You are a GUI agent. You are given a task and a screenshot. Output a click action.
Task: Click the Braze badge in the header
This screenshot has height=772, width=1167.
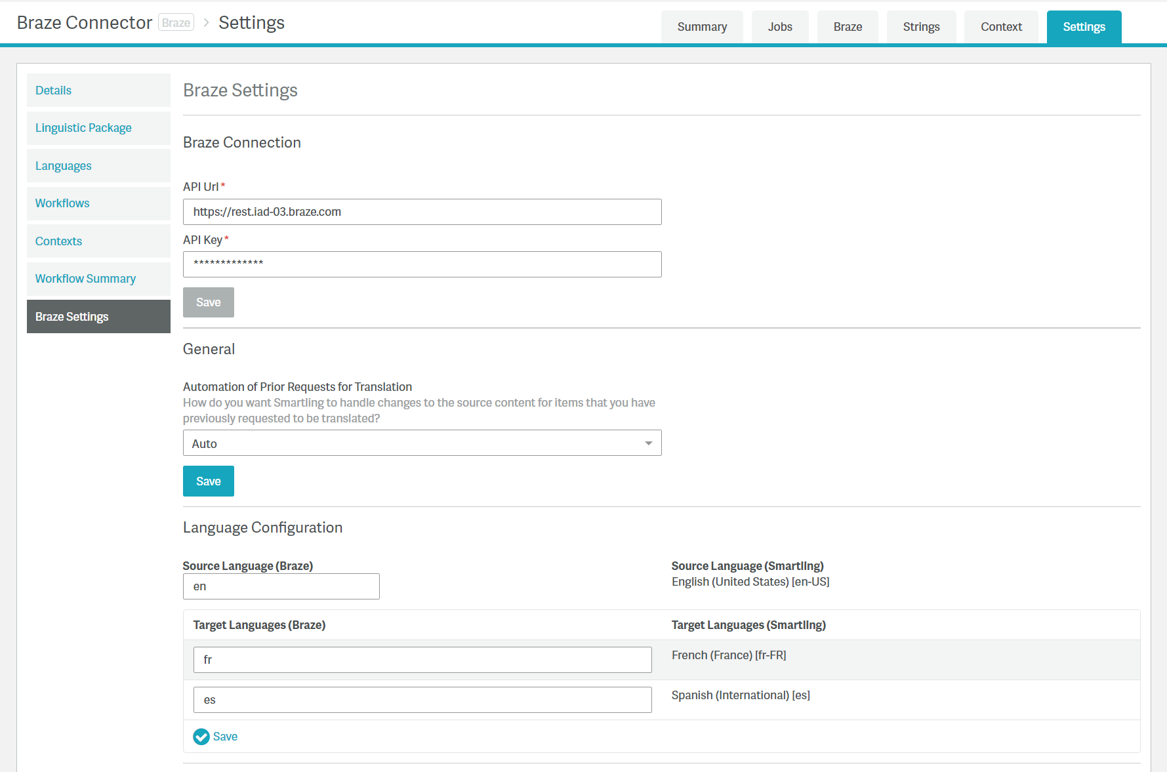pos(176,23)
